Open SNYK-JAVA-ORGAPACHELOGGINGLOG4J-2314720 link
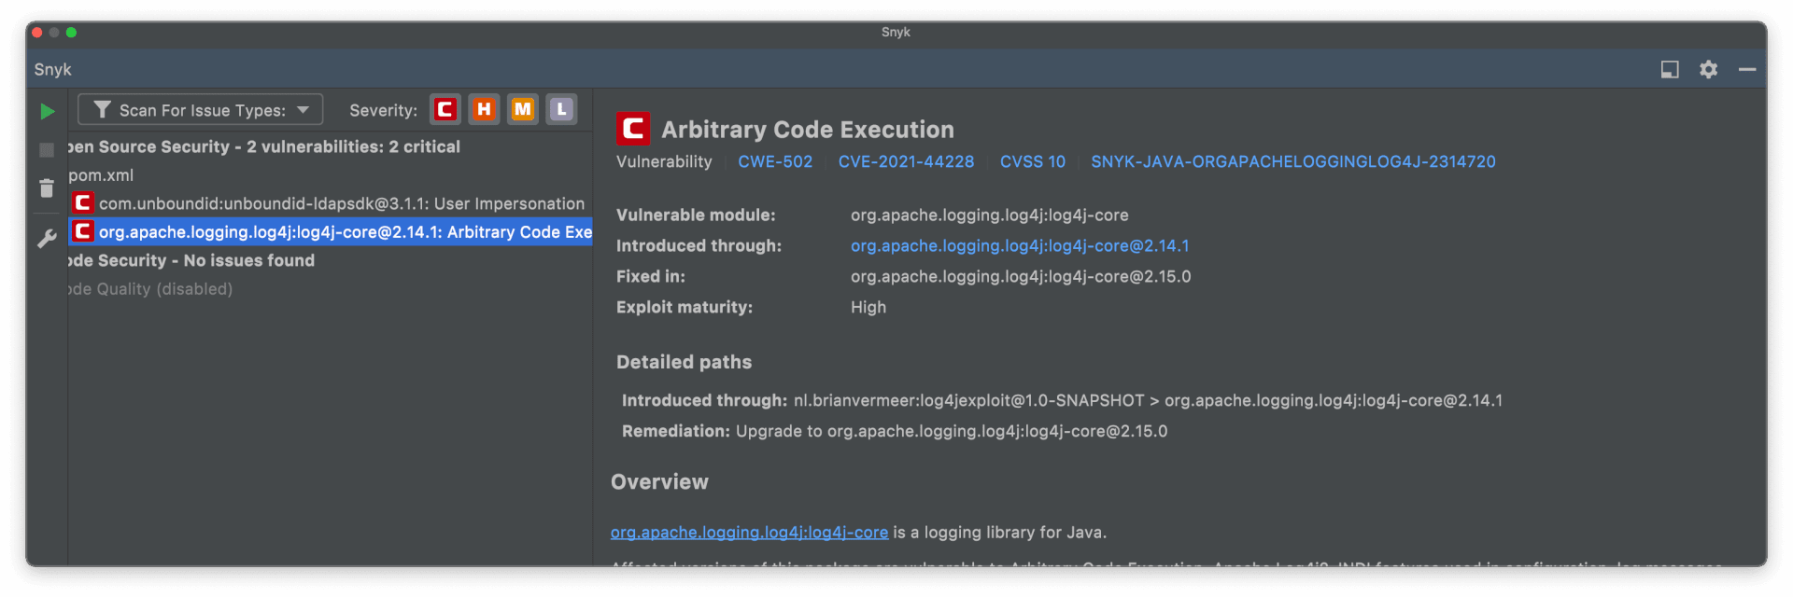This screenshot has height=597, width=1793. [1293, 161]
